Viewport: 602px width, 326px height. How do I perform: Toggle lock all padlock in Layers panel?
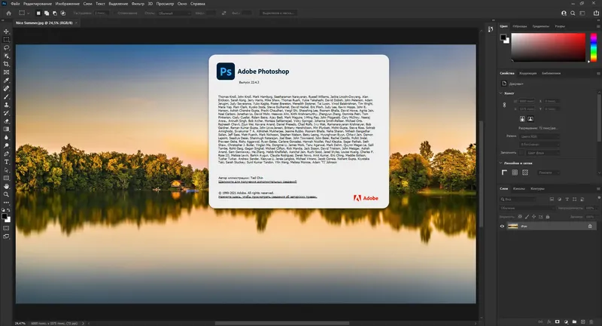pyautogui.click(x=548, y=217)
